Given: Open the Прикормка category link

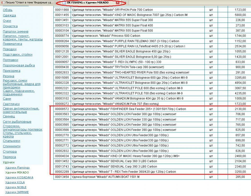Looking at the screenshot, I should point(12,71).
